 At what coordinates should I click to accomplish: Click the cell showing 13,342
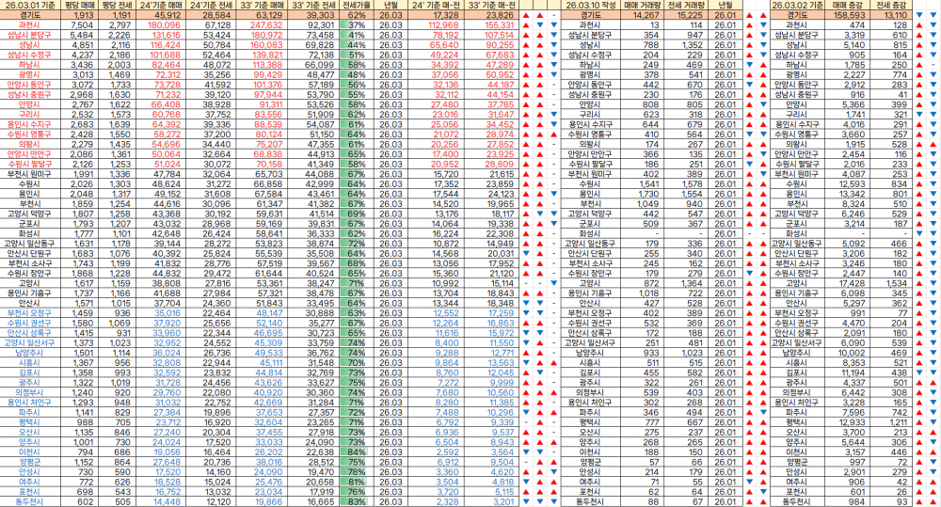(x=848, y=194)
